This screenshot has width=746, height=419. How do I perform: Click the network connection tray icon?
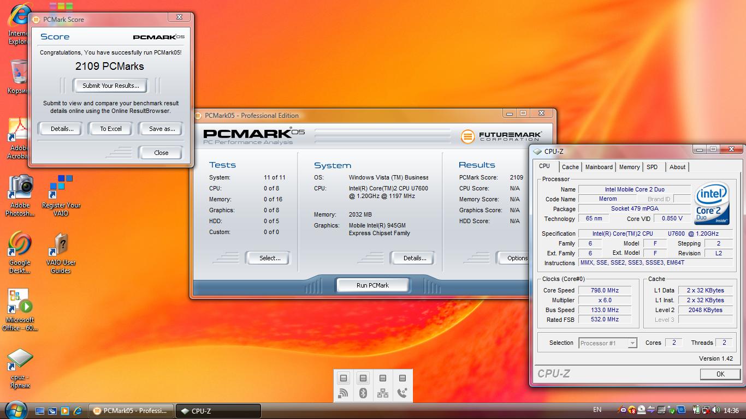point(706,410)
